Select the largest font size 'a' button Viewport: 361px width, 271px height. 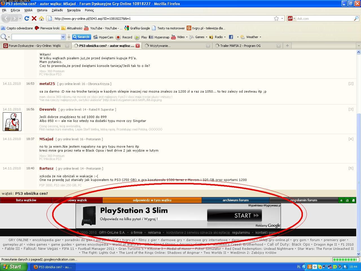click(353, 200)
